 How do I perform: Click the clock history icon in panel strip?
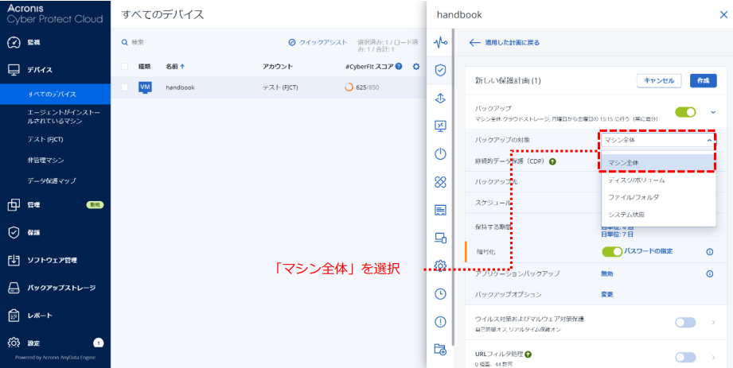point(440,293)
